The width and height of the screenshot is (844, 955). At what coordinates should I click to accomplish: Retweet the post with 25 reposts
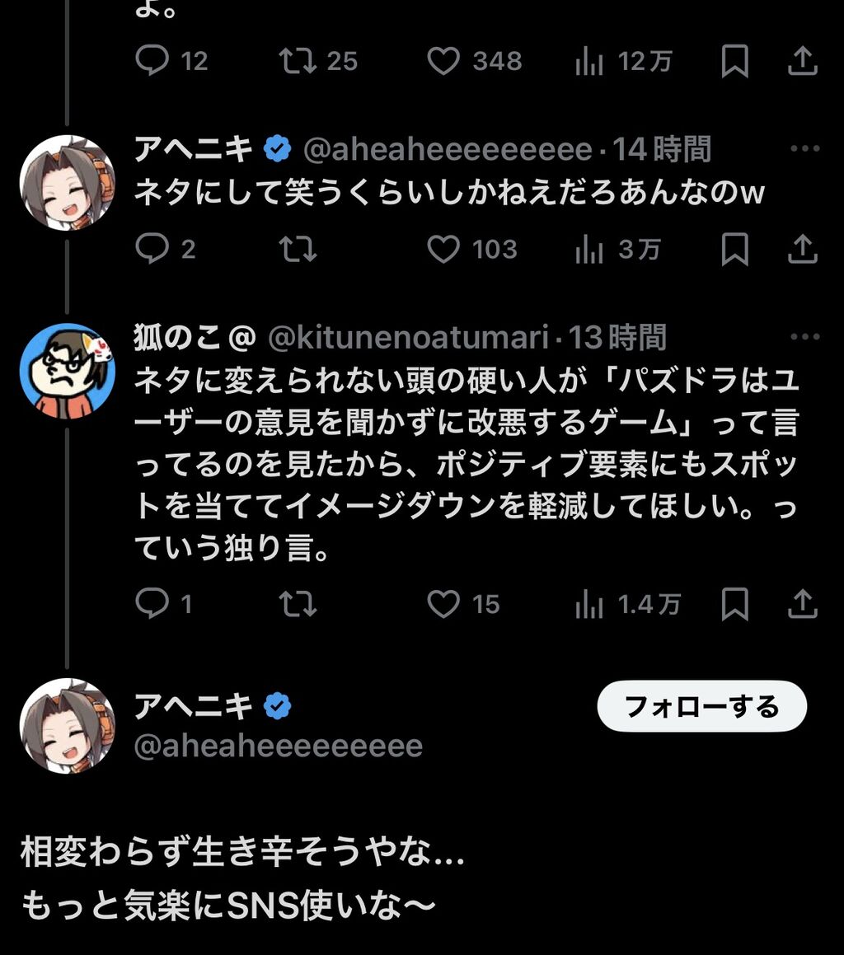[x=298, y=61]
